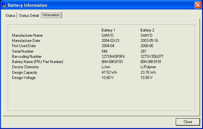Click the Design Capacity label

25,72
